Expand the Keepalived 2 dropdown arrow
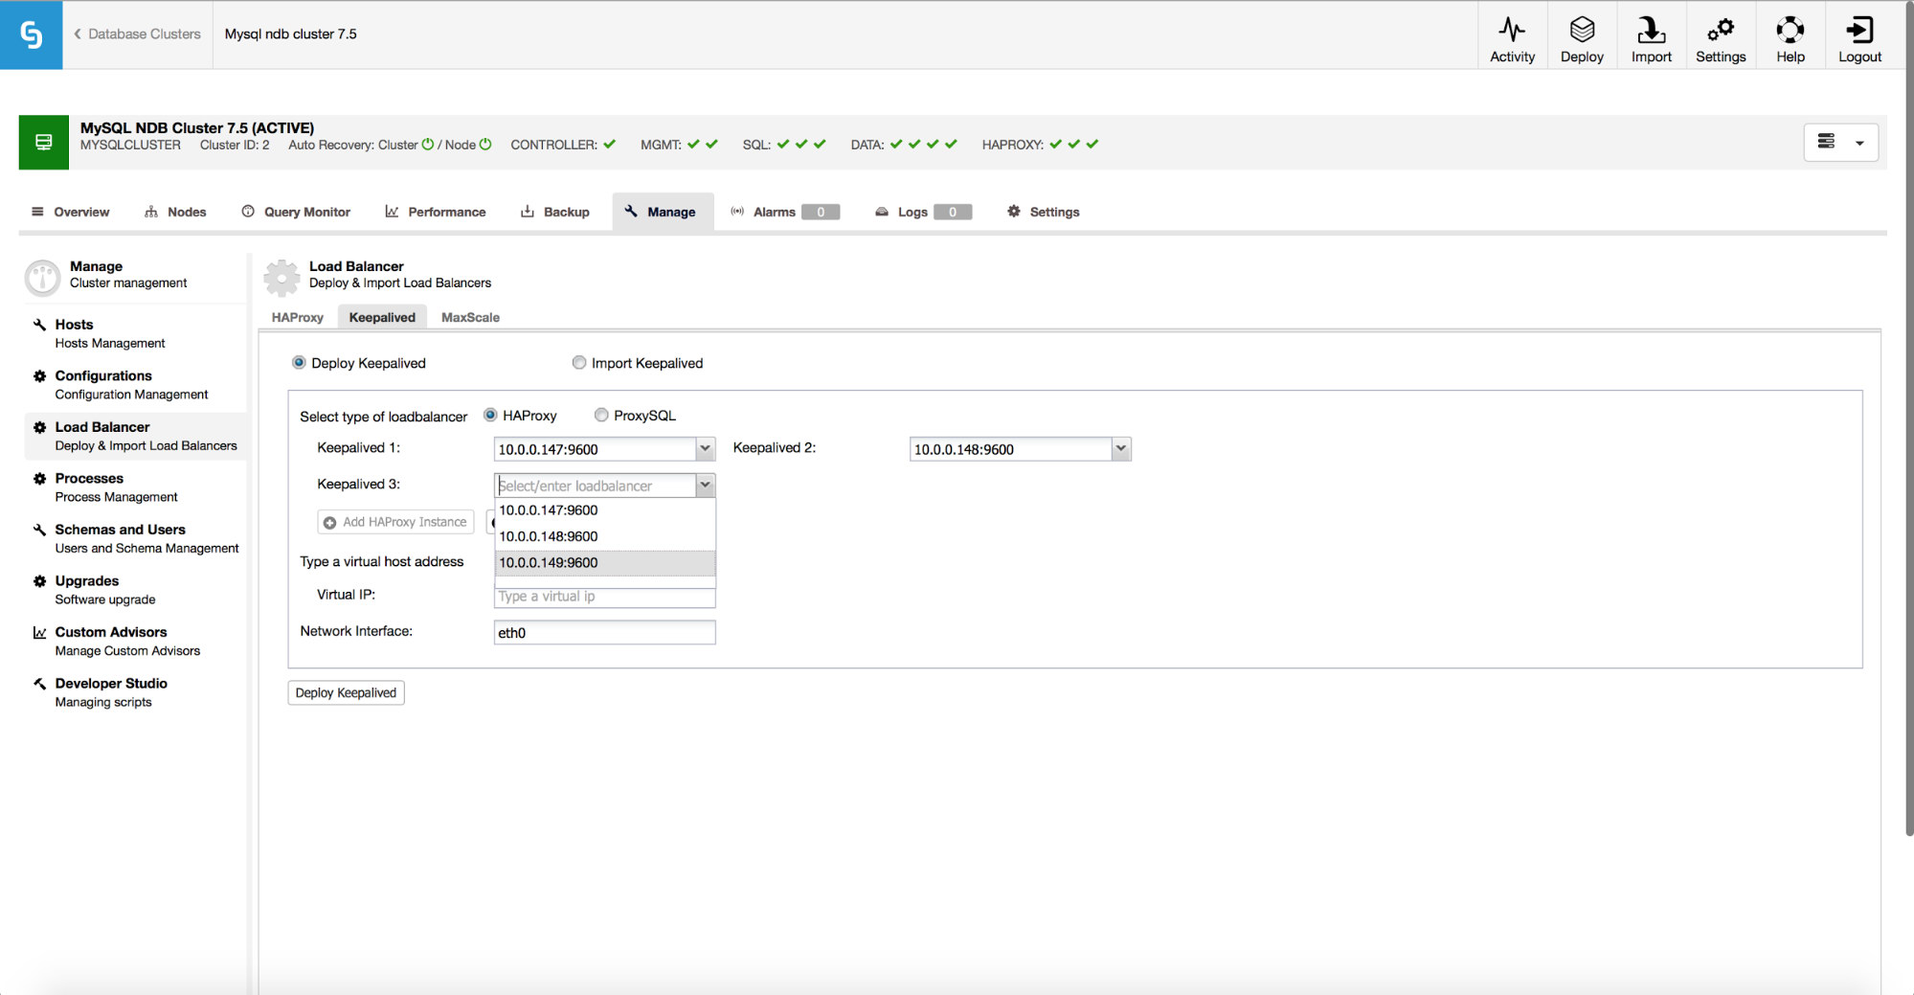 pyautogui.click(x=1121, y=448)
